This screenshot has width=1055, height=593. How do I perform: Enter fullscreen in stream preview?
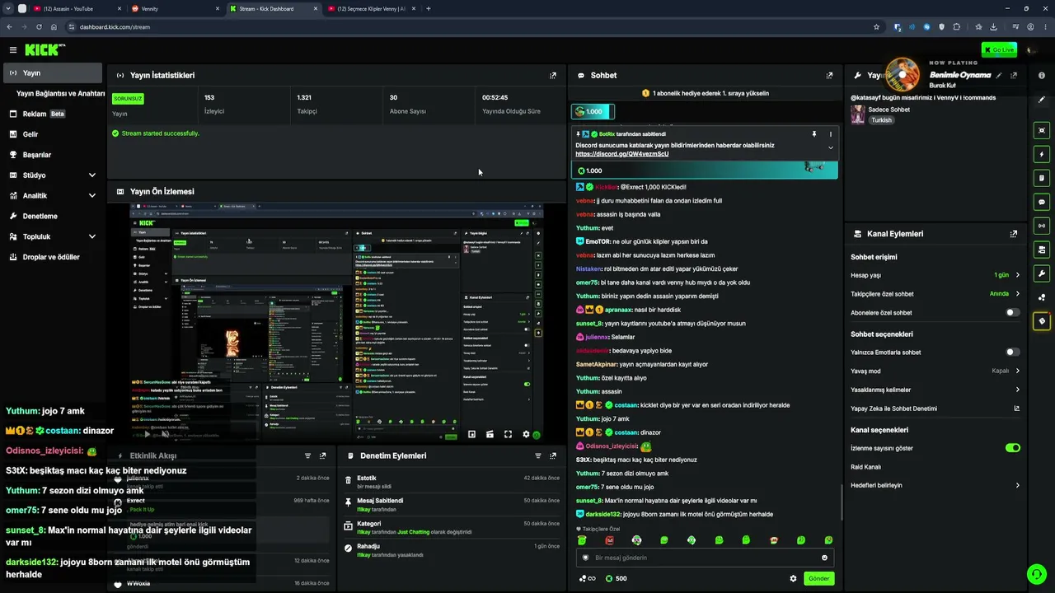pos(508,434)
